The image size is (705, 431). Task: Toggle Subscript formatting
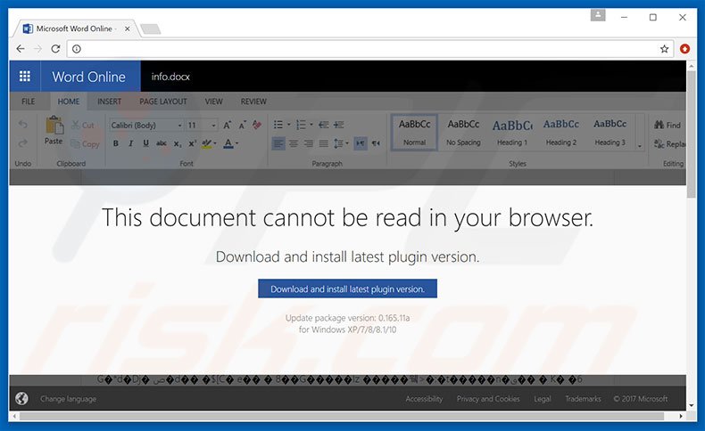178,143
